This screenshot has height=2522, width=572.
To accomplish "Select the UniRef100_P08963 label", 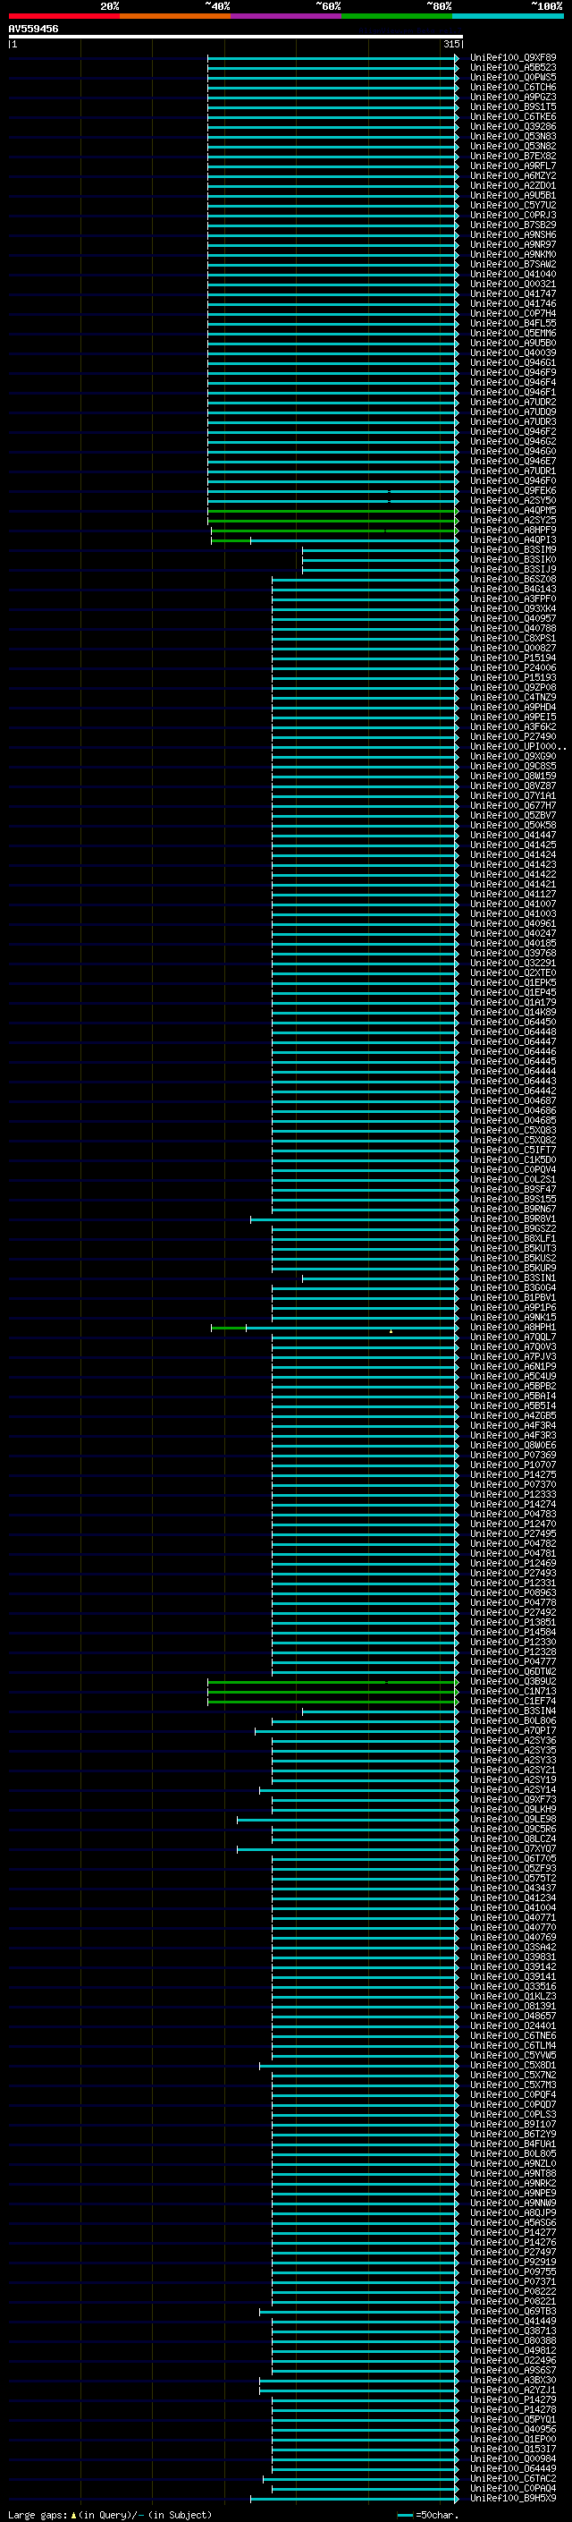I will (x=513, y=1592).
